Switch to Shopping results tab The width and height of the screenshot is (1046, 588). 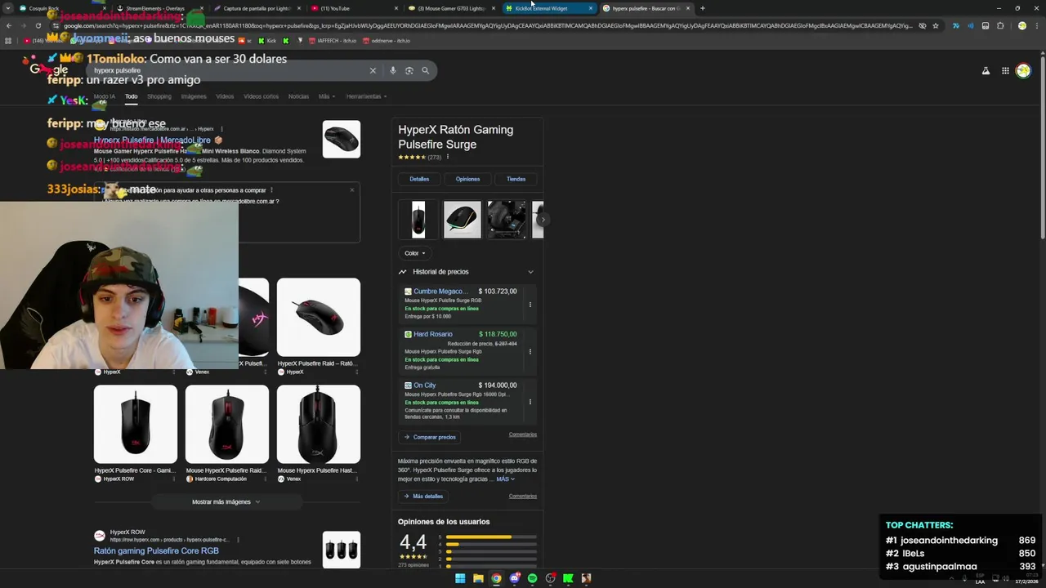click(159, 96)
